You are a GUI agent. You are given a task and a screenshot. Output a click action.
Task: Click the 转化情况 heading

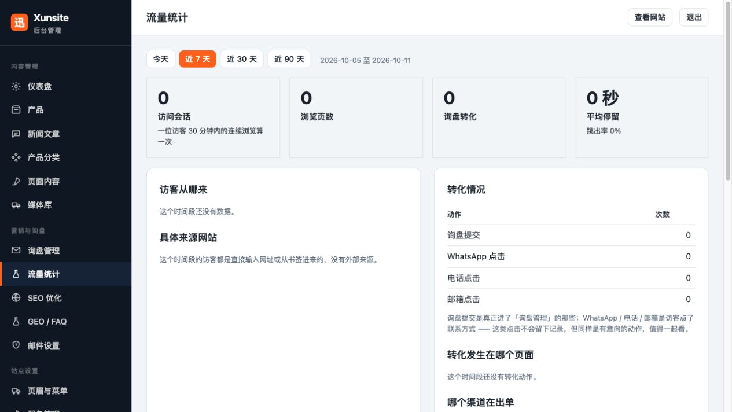466,190
